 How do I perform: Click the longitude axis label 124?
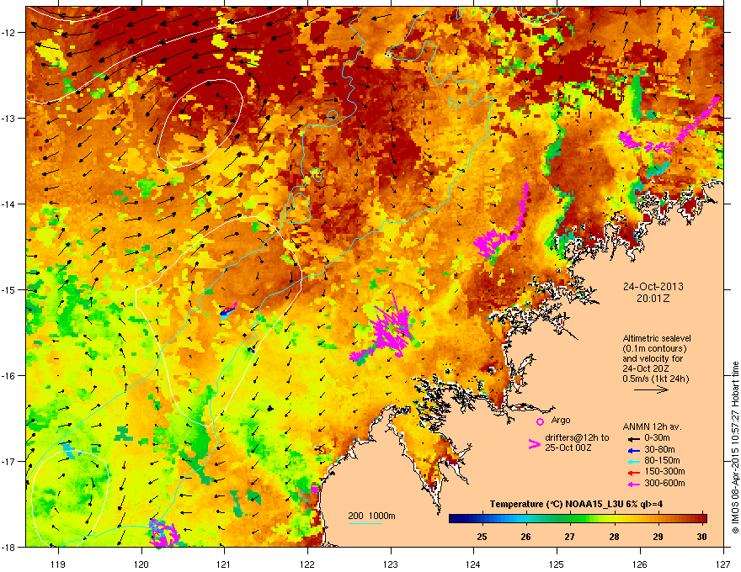[x=473, y=564]
